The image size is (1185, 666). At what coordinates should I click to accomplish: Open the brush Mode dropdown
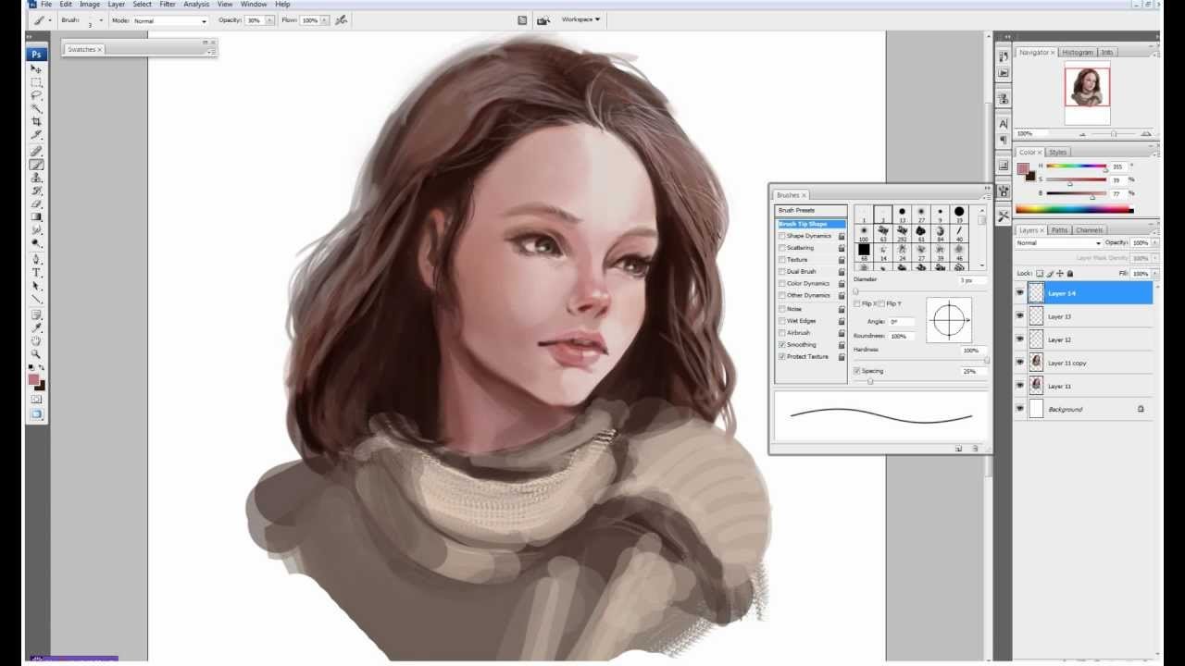point(170,20)
